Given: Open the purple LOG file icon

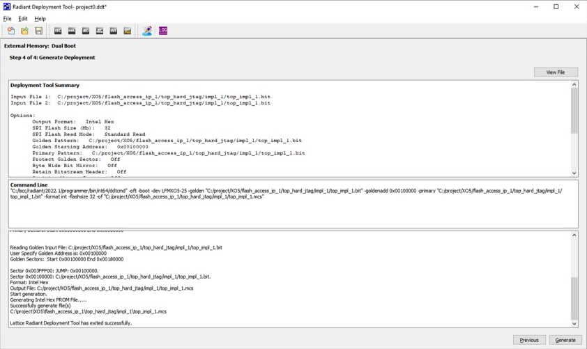Looking at the screenshot, I should [163, 31].
